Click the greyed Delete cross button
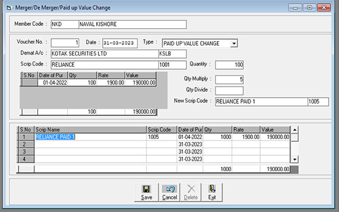Viewport: 339px width, 212px height. [190, 192]
